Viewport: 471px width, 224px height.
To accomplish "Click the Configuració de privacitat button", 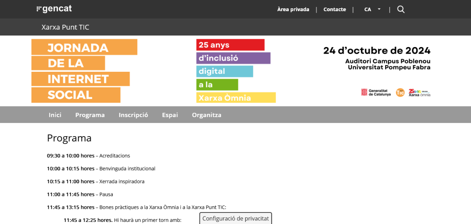I will 235,218.
